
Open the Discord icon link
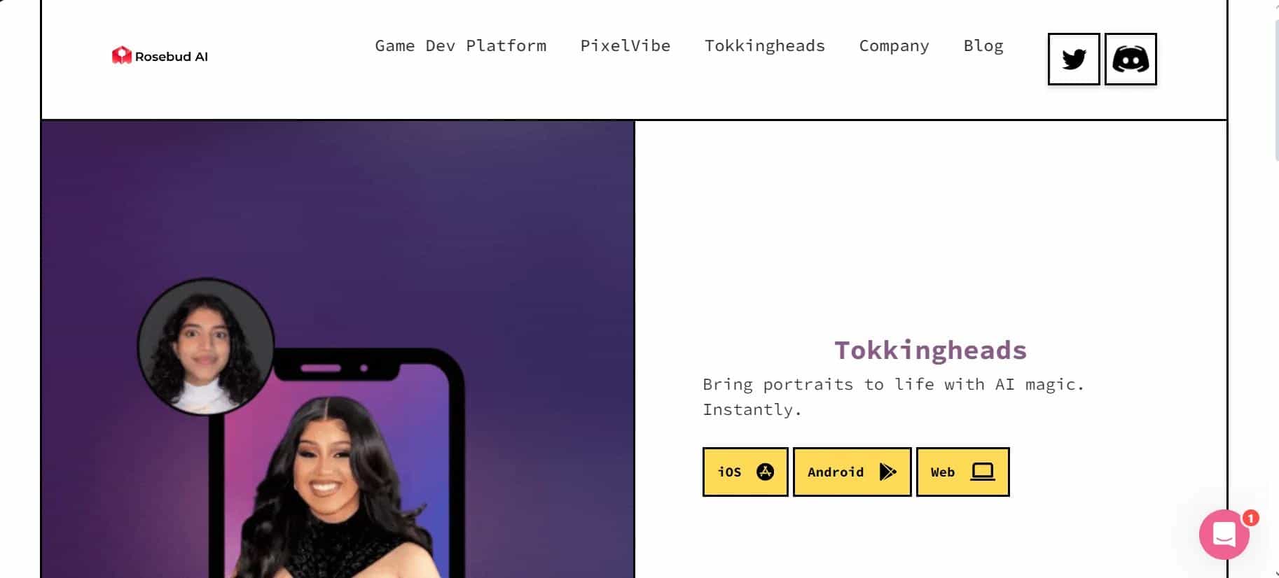pyautogui.click(x=1130, y=59)
